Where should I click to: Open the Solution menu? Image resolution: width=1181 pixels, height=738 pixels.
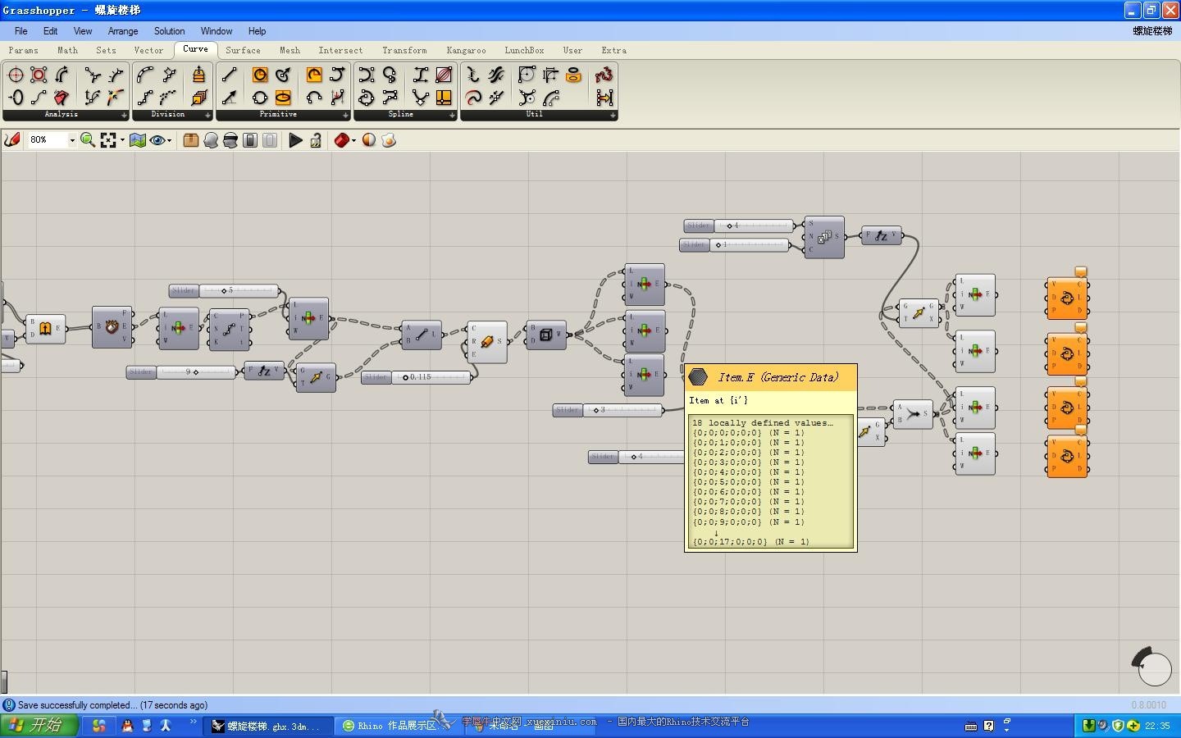pos(169,31)
